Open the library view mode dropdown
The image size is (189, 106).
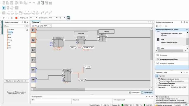[159, 26]
